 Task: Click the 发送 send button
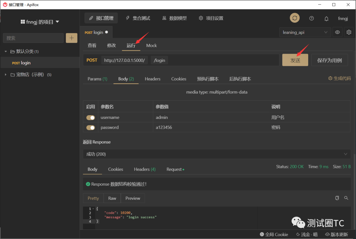point(295,60)
